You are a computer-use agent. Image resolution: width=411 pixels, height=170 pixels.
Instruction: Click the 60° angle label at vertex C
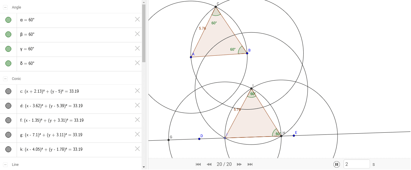click(x=214, y=23)
